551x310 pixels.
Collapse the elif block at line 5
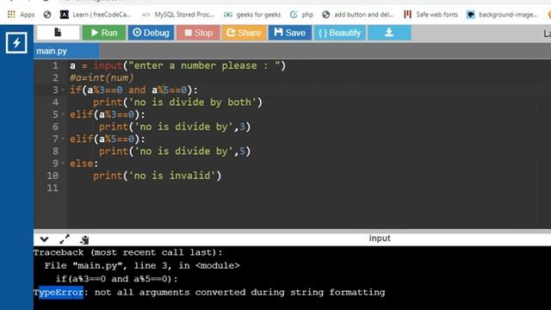[x=63, y=115]
